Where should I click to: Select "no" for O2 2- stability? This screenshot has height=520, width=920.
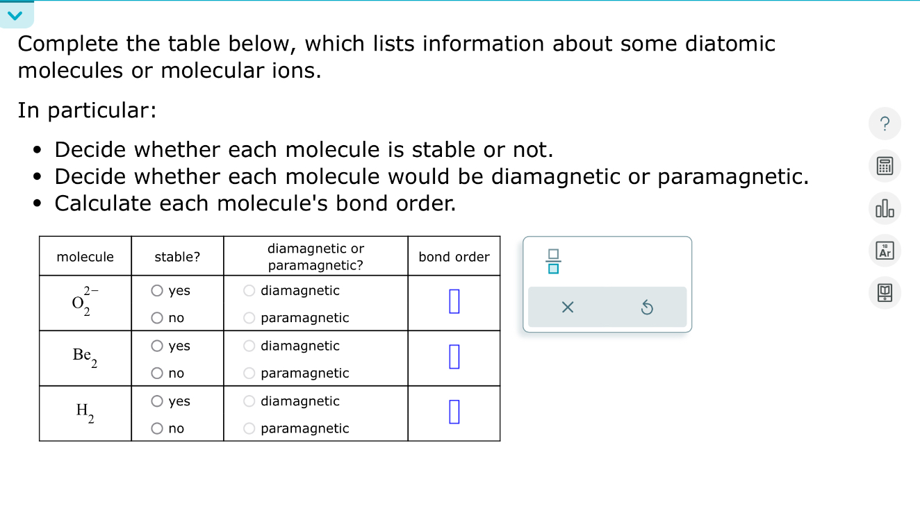click(156, 317)
